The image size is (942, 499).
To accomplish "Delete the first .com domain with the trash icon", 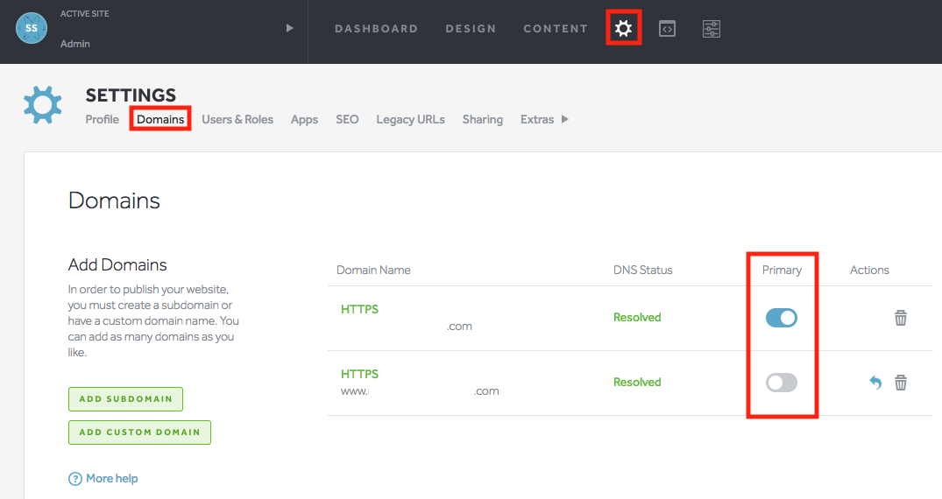I will coord(901,318).
